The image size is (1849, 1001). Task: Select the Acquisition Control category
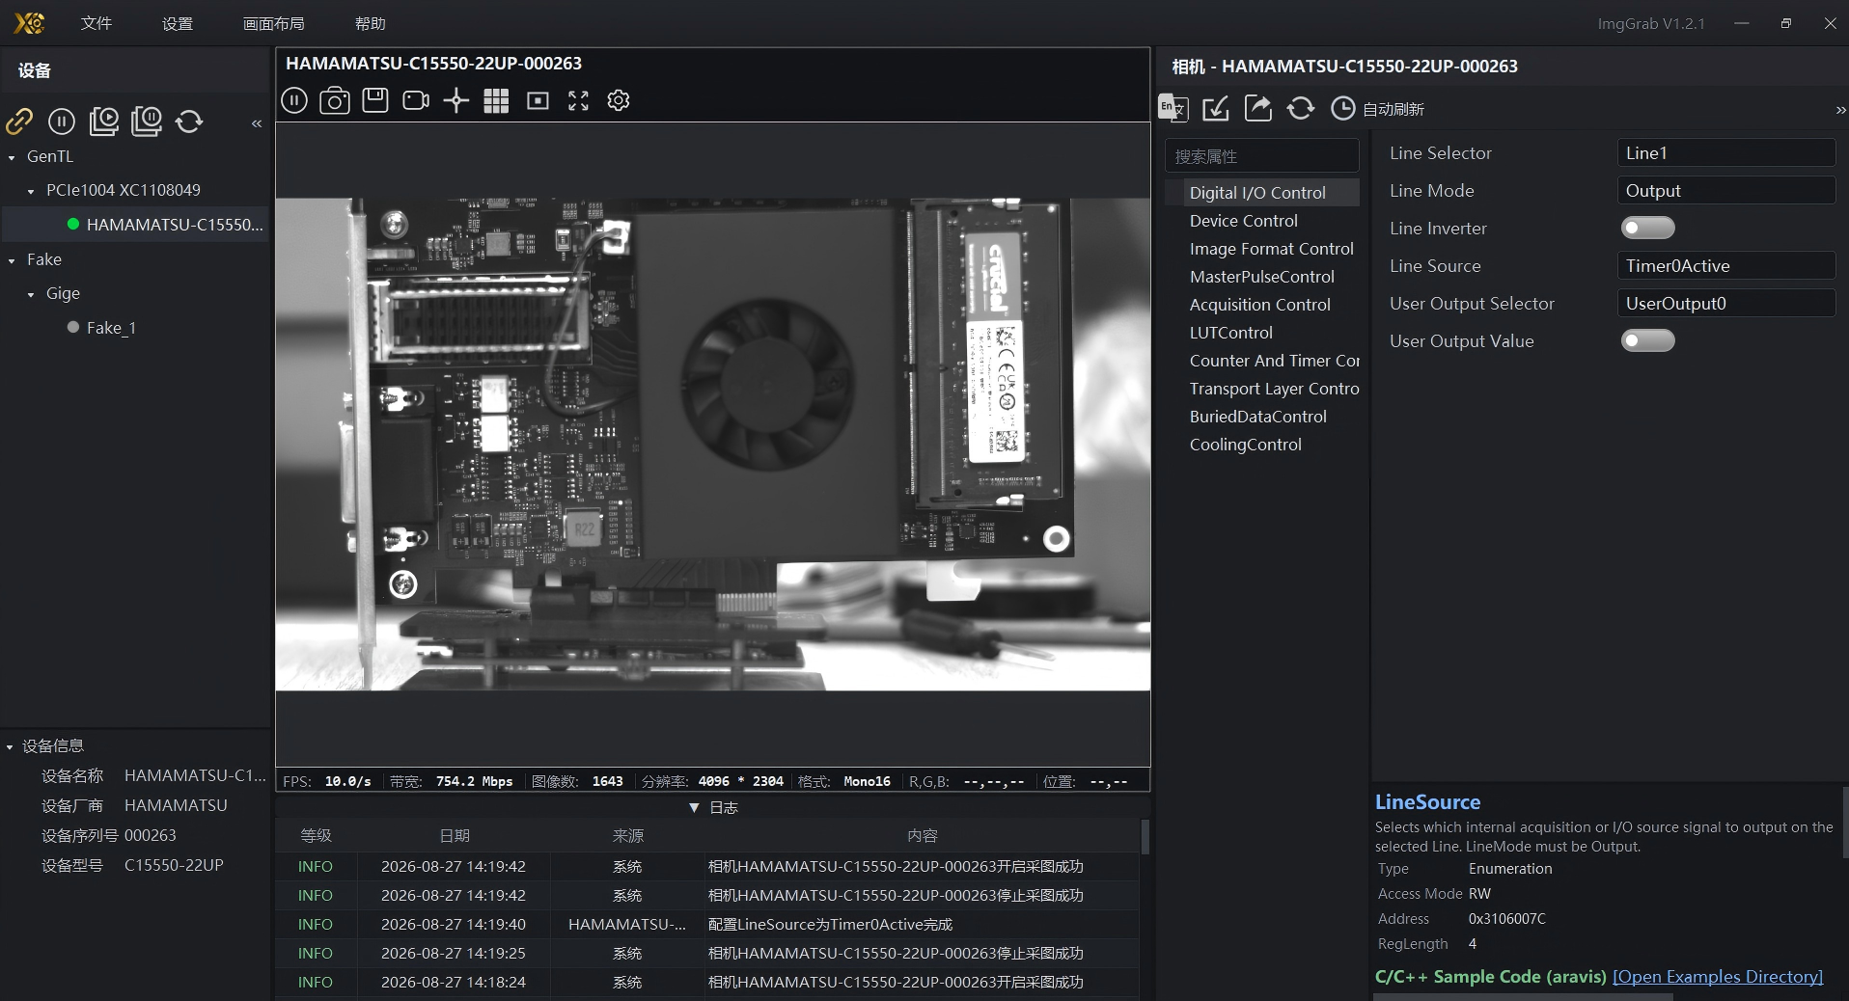(x=1262, y=305)
